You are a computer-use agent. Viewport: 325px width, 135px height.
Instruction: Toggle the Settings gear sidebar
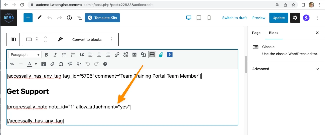295,18
